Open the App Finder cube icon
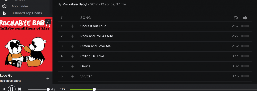Viewport: 257px width, 91px height. click(4, 6)
